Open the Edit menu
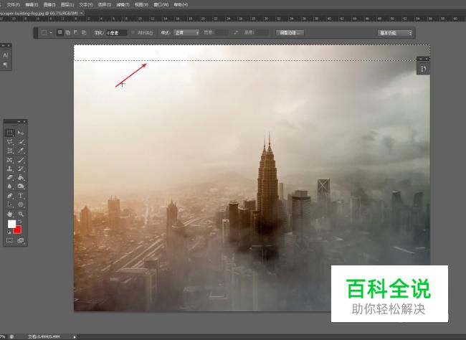Image resolution: width=466 pixels, height=340 pixels. pos(32,4)
